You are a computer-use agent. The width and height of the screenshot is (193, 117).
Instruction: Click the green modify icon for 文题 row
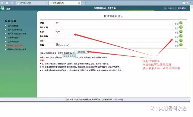tap(181, 23)
